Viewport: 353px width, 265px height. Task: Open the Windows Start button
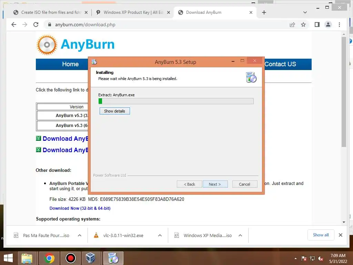(8, 258)
